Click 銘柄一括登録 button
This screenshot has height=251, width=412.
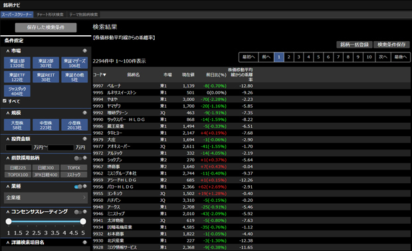coord(354,44)
